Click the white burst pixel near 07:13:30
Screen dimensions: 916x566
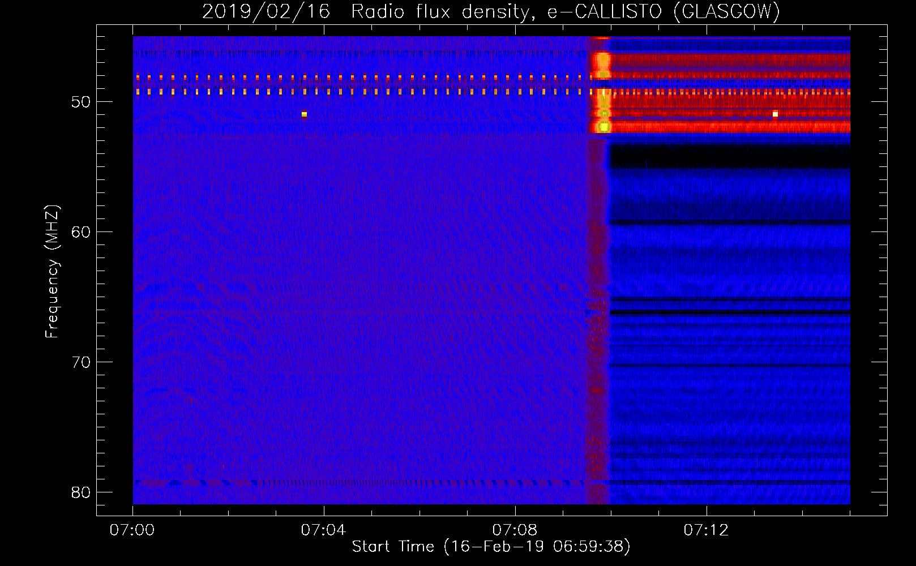tap(775, 114)
